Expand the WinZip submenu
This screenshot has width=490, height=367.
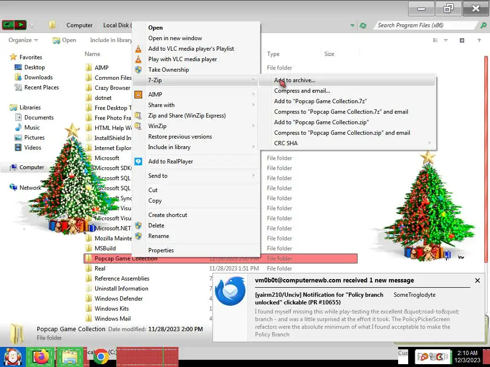(x=196, y=126)
